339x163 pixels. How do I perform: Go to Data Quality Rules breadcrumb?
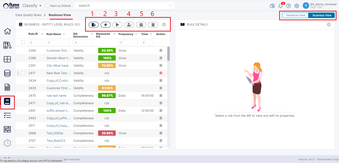tap(28, 15)
